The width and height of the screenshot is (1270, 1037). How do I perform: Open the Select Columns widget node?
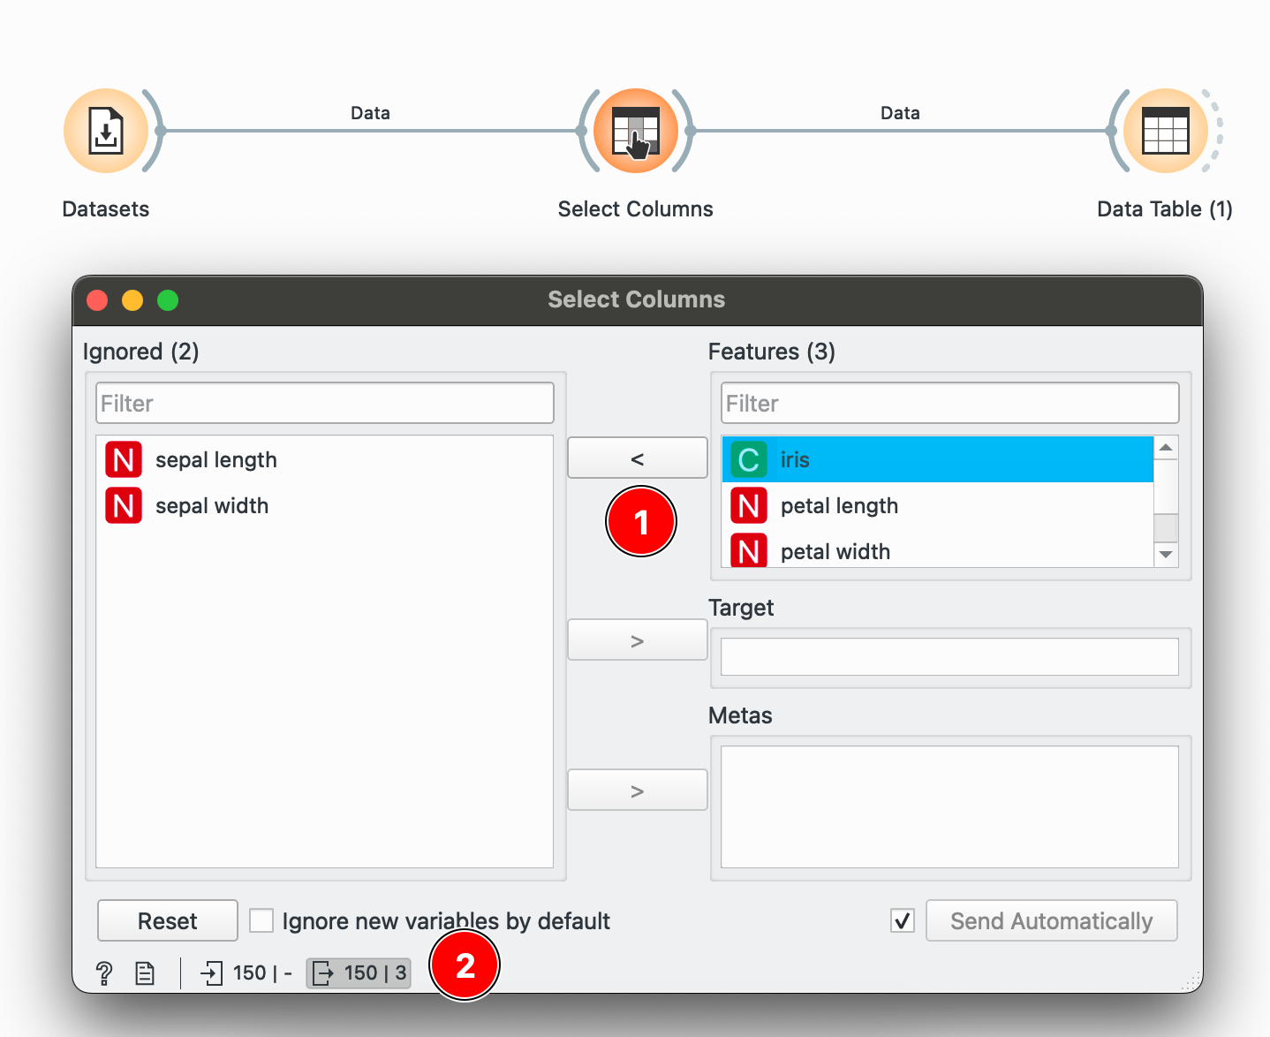coord(636,132)
